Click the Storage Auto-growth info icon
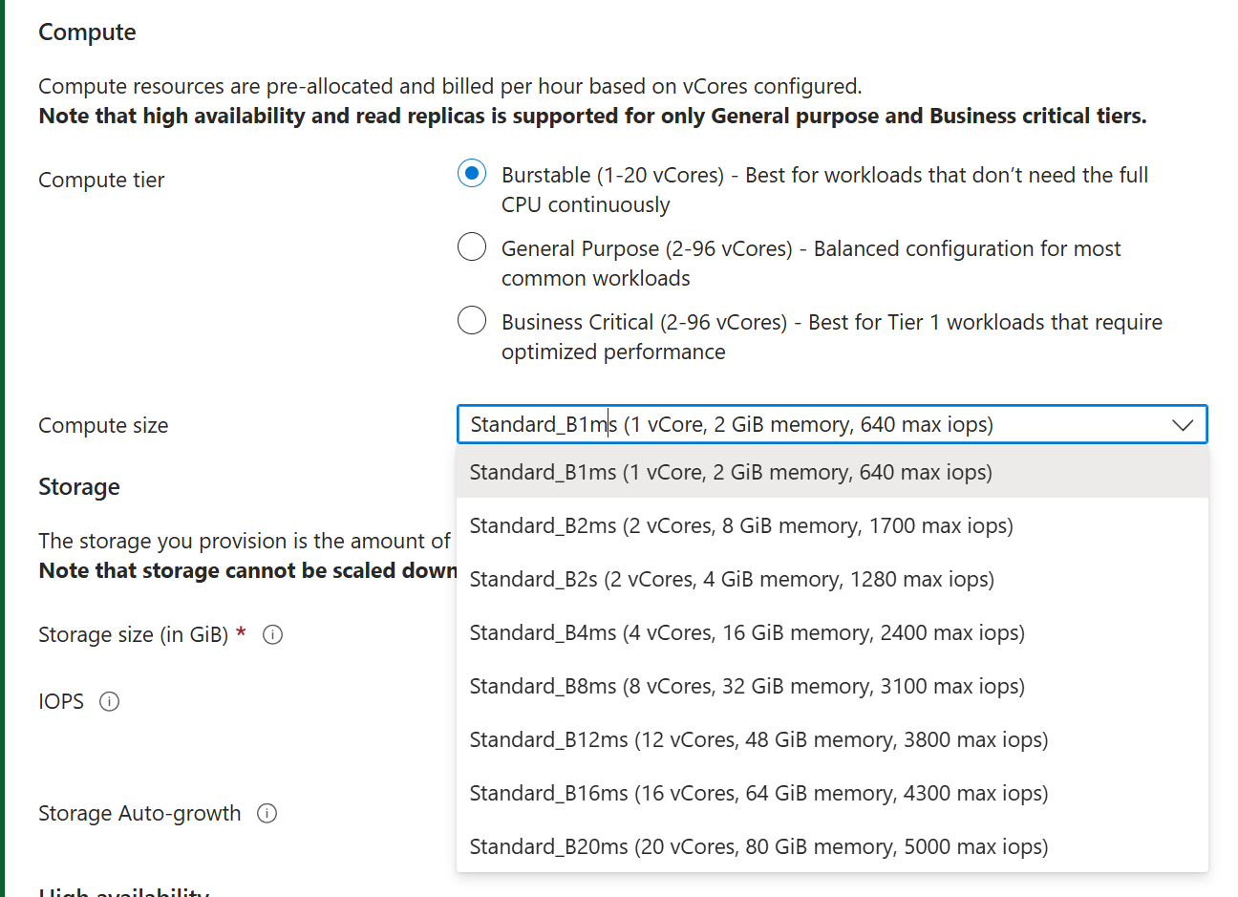The width and height of the screenshot is (1238, 897). point(267,813)
